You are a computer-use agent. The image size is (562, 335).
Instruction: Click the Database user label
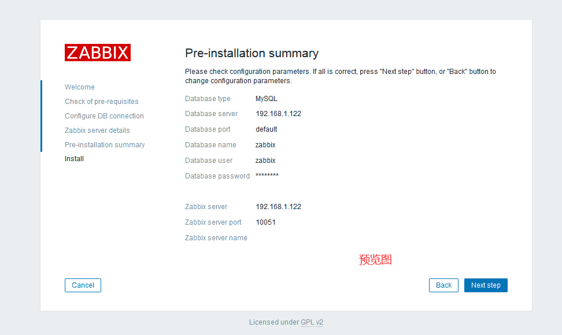click(209, 161)
